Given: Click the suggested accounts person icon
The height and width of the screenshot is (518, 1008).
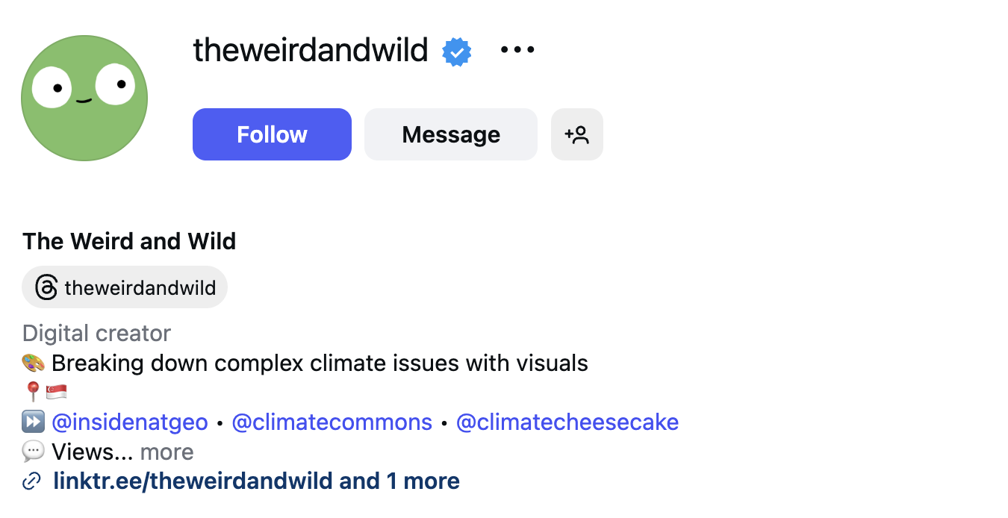Looking at the screenshot, I should coord(576,134).
